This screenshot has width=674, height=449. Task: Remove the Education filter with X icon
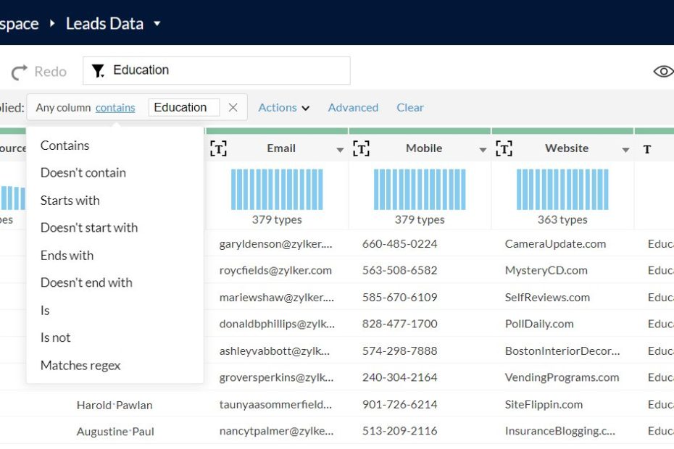pyautogui.click(x=233, y=107)
